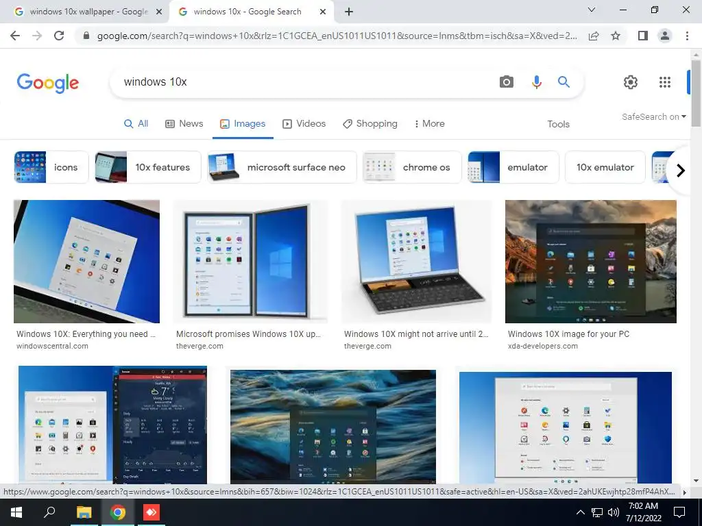Search by image with camera icon
702x526 pixels.
[x=507, y=82]
